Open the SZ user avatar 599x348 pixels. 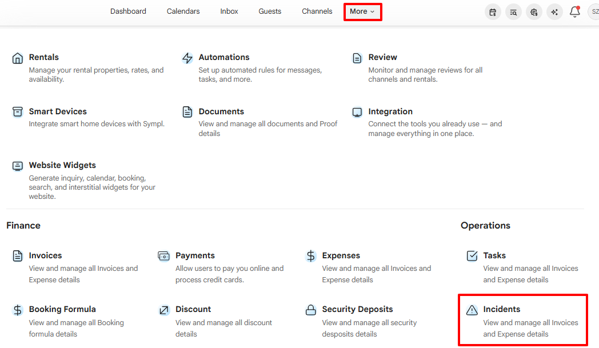(594, 12)
